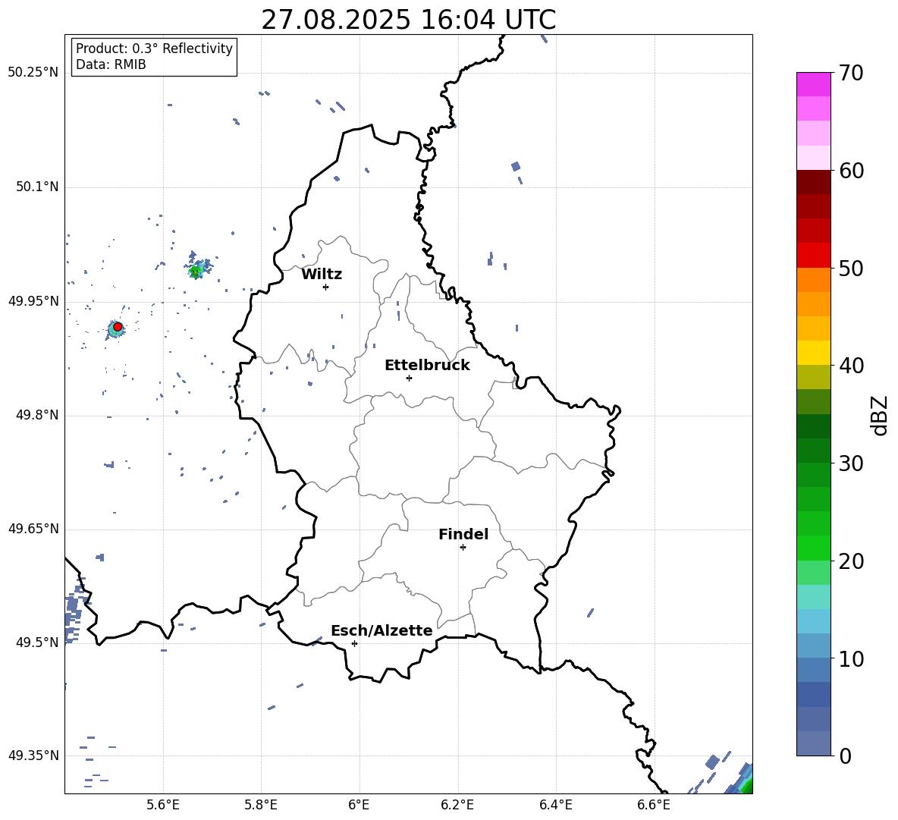This screenshot has height=820, width=898.
Task: Pick the turquoise swatch between 10 and 20
Action: (x=814, y=597)
